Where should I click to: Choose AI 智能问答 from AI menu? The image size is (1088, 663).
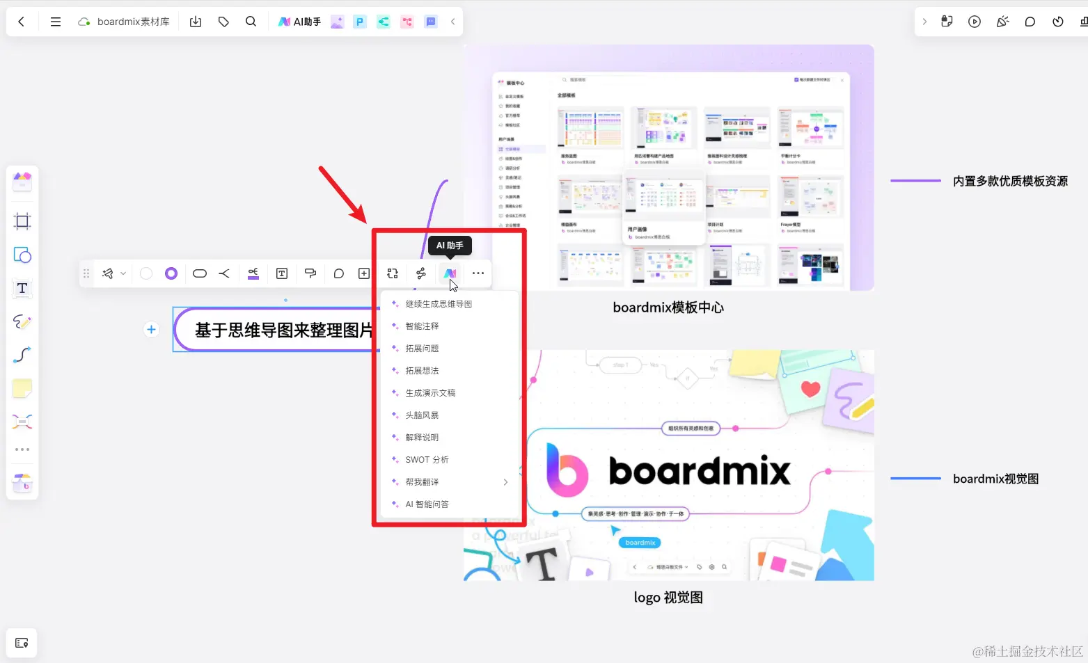point(449,504)
